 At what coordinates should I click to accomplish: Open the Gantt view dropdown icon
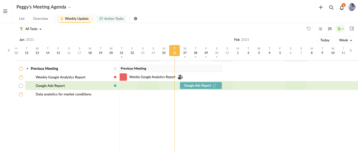[x=340, y=29]
